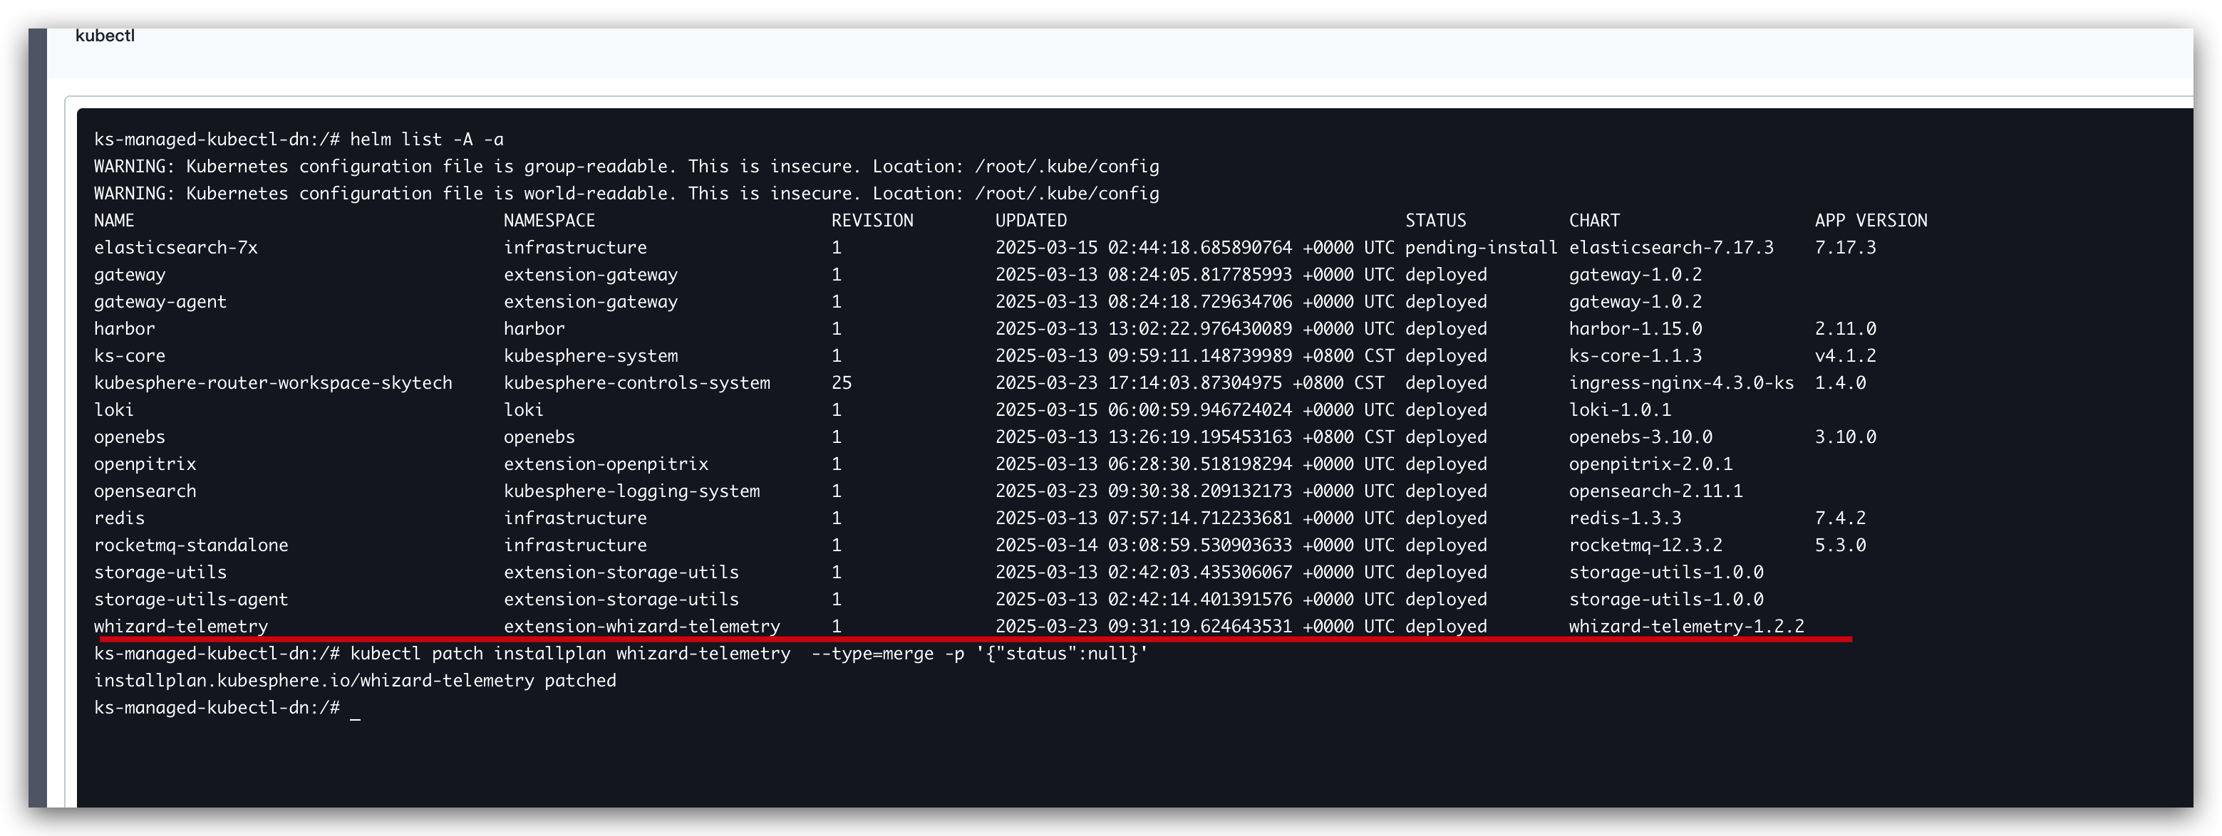Click kubesphere-router-workspace-skytech release name
The height and width of the screenshot is (836, 2222).
pyautogui.click(x=272, y=384)
